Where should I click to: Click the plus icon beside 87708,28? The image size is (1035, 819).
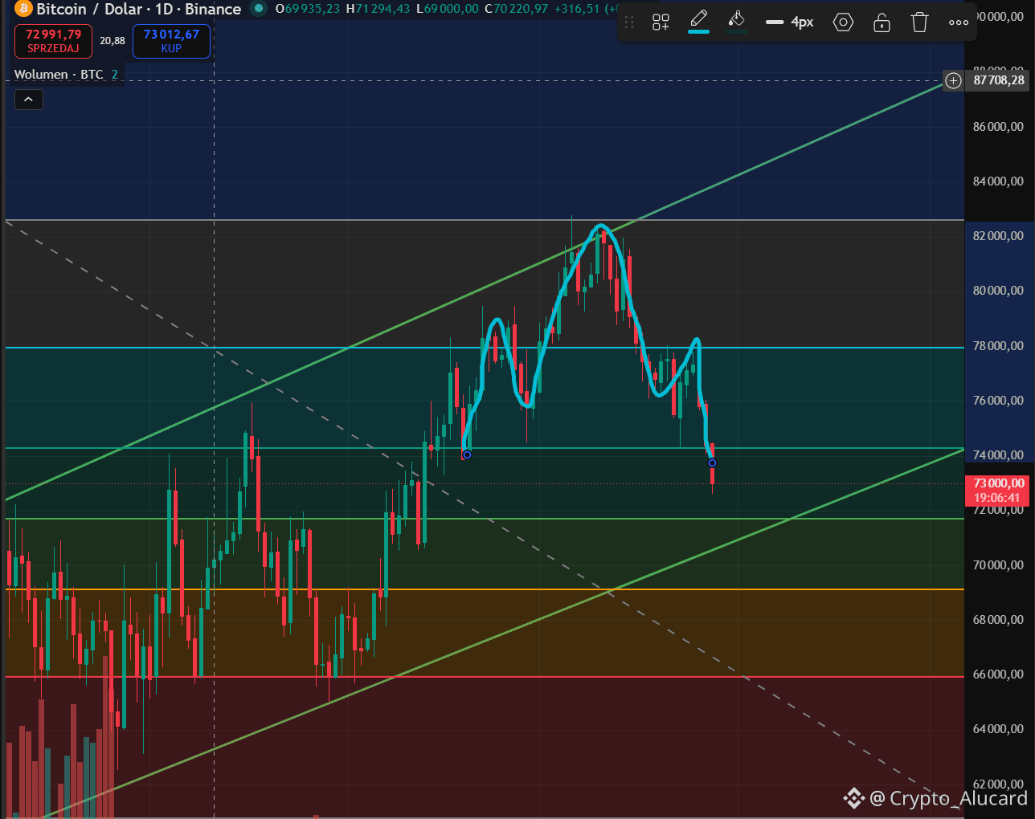953,80
